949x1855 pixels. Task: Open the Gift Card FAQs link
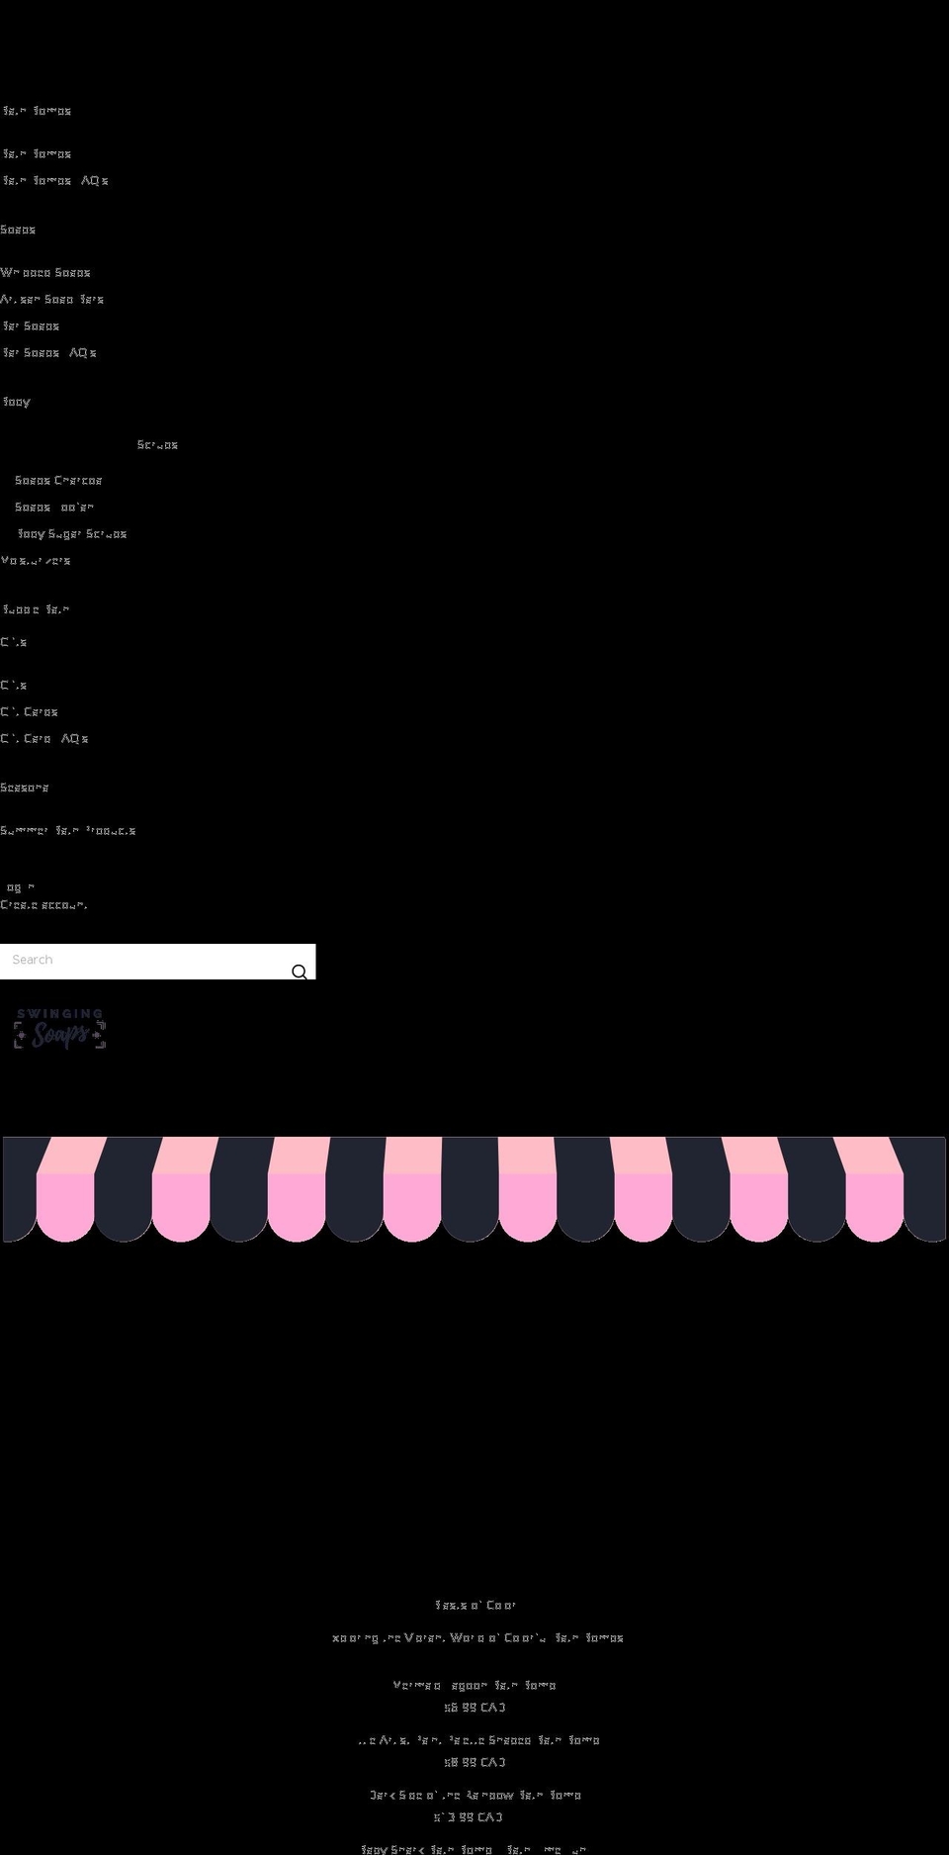[x=44, y=739]
